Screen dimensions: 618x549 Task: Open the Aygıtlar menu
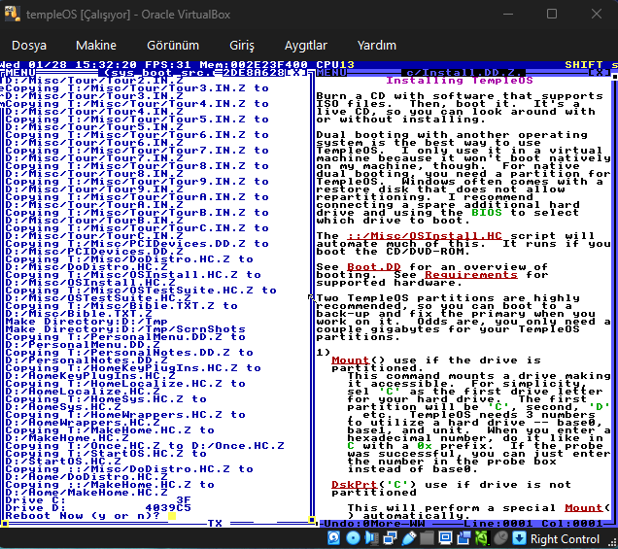click(306, 46)
